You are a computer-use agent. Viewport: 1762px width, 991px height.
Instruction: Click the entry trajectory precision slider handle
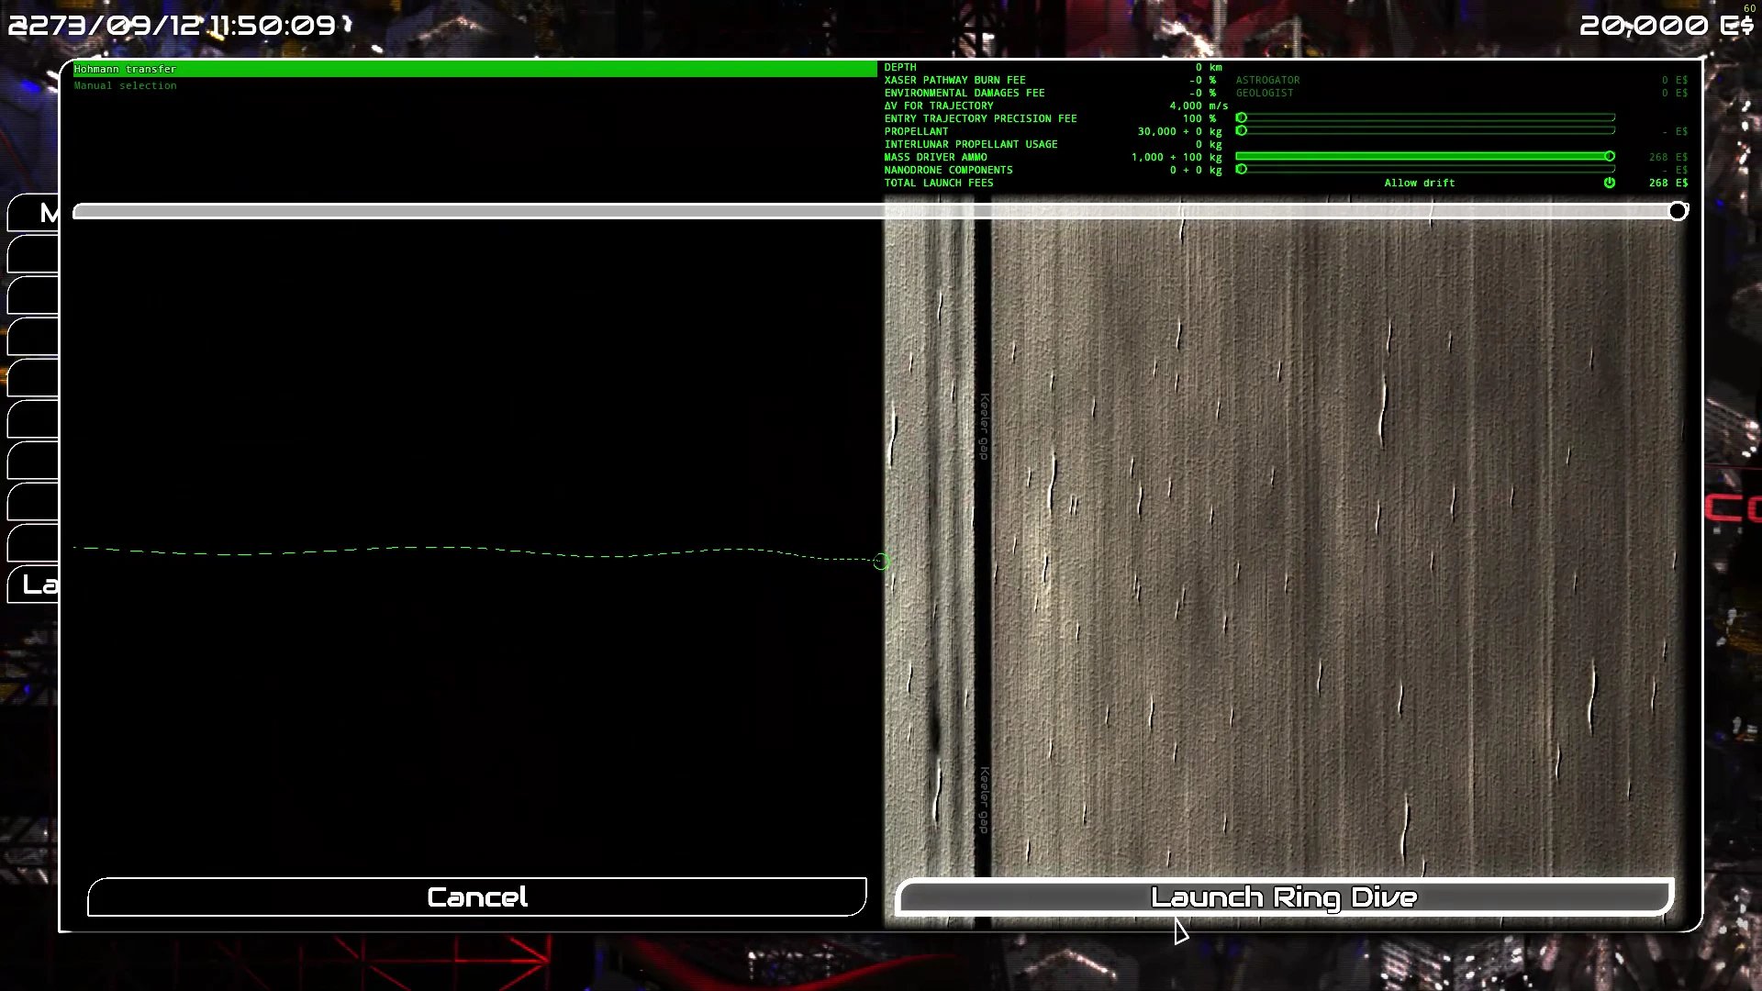click(x=1242, y=117)
